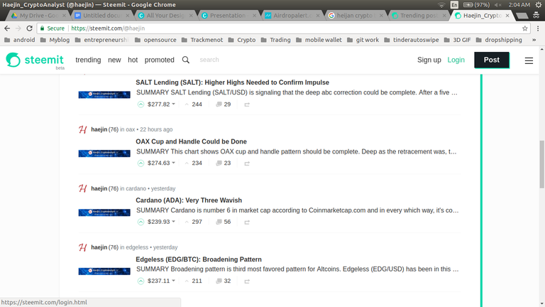This screenshot has height=307, width=545.
Task: Resteem the Cardano ADA post
Action: point(247,222)
